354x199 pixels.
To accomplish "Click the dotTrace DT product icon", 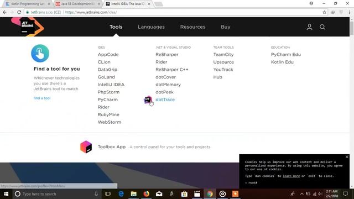I will pos(148,99).
